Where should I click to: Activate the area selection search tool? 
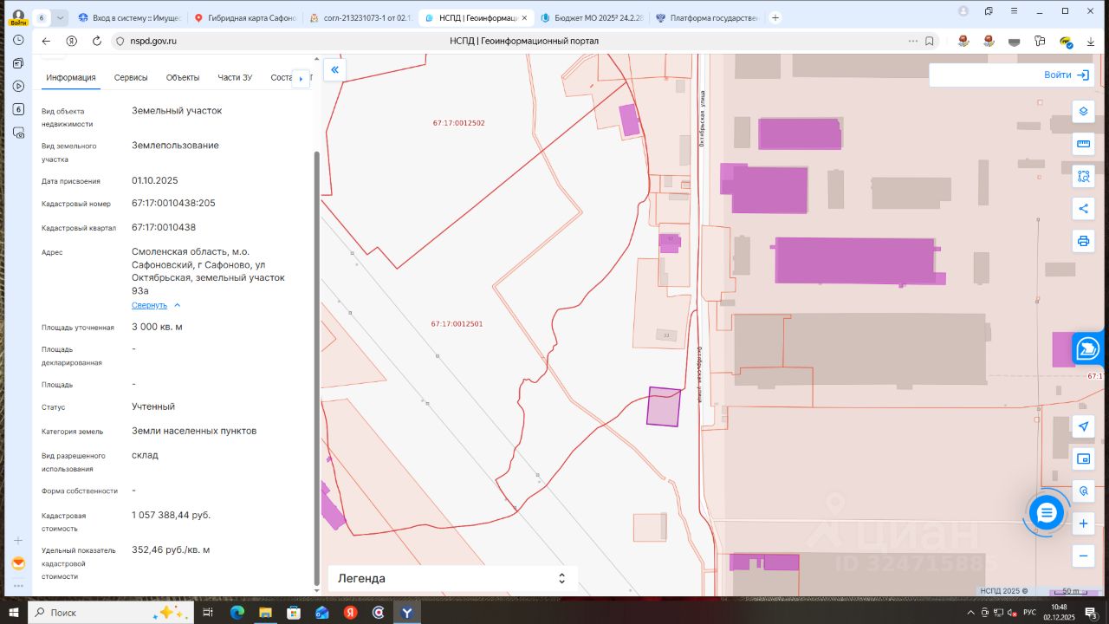pos(1083,176)
